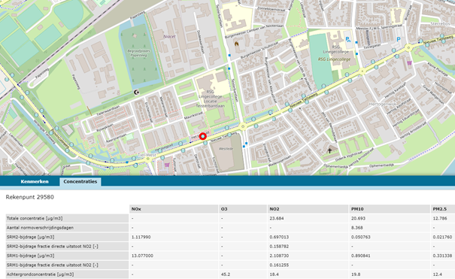455x279 pixels.
Task: Select the Concentraties tab
Action: point(80,181)
